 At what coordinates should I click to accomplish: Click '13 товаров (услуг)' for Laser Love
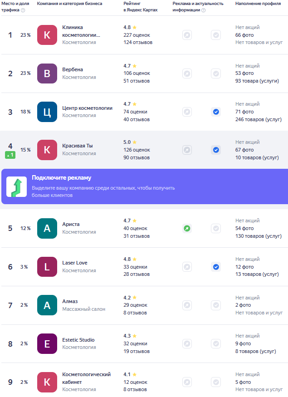point(257,274)
